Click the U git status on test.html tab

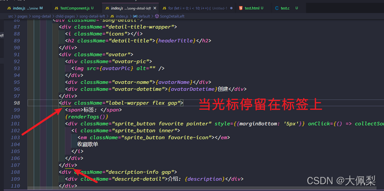pos(262,8)
